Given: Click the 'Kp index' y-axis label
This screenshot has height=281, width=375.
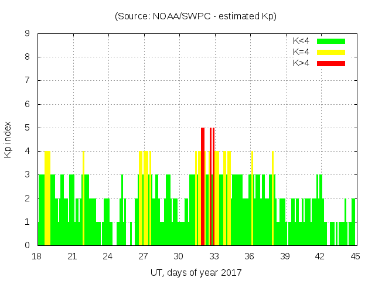Looking at the screenshot, I should pos(8,139).
